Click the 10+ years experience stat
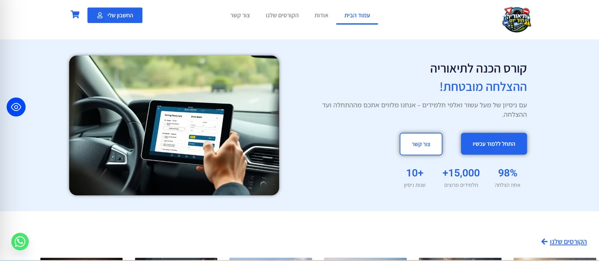599x261 pixels. click(x=414, y=178)
